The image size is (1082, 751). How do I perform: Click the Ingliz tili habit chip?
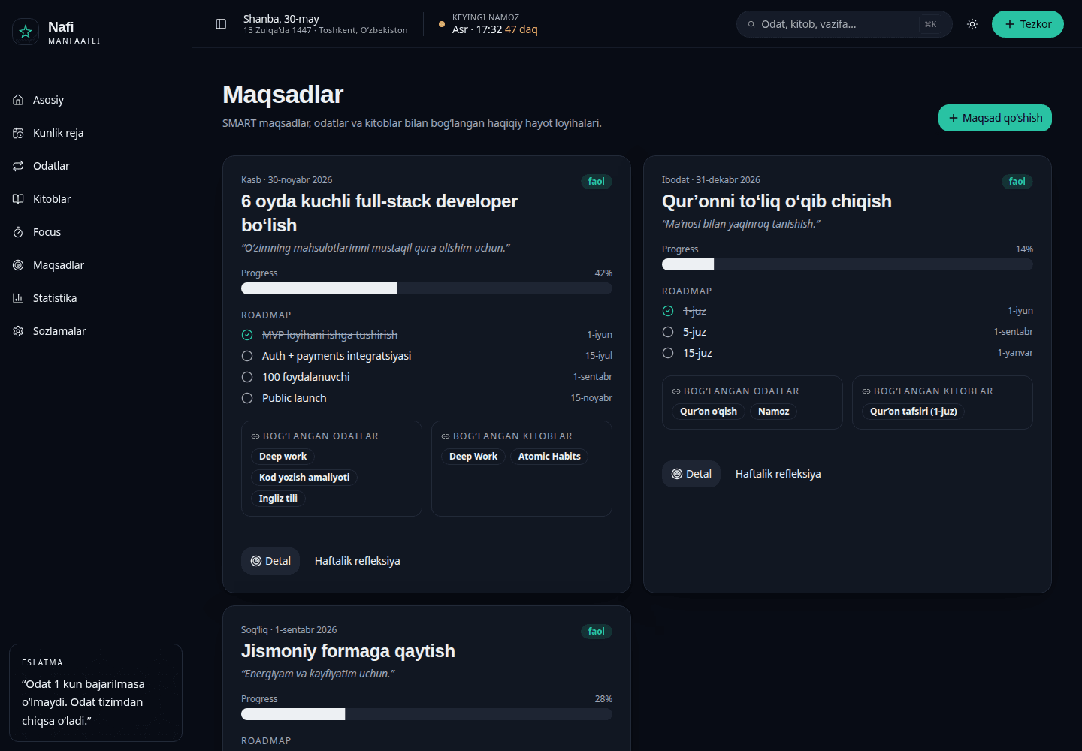point(278,499)
